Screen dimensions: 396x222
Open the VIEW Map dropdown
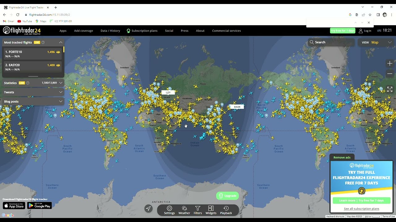coord(377,42)
